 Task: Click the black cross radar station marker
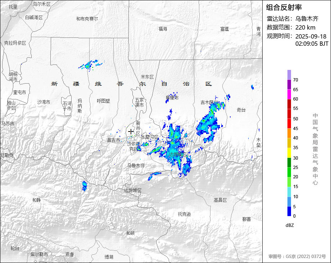click(131, 132)
